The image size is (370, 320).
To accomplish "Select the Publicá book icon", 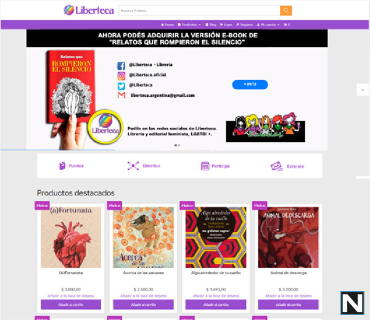I will click(x=62, y=166).
